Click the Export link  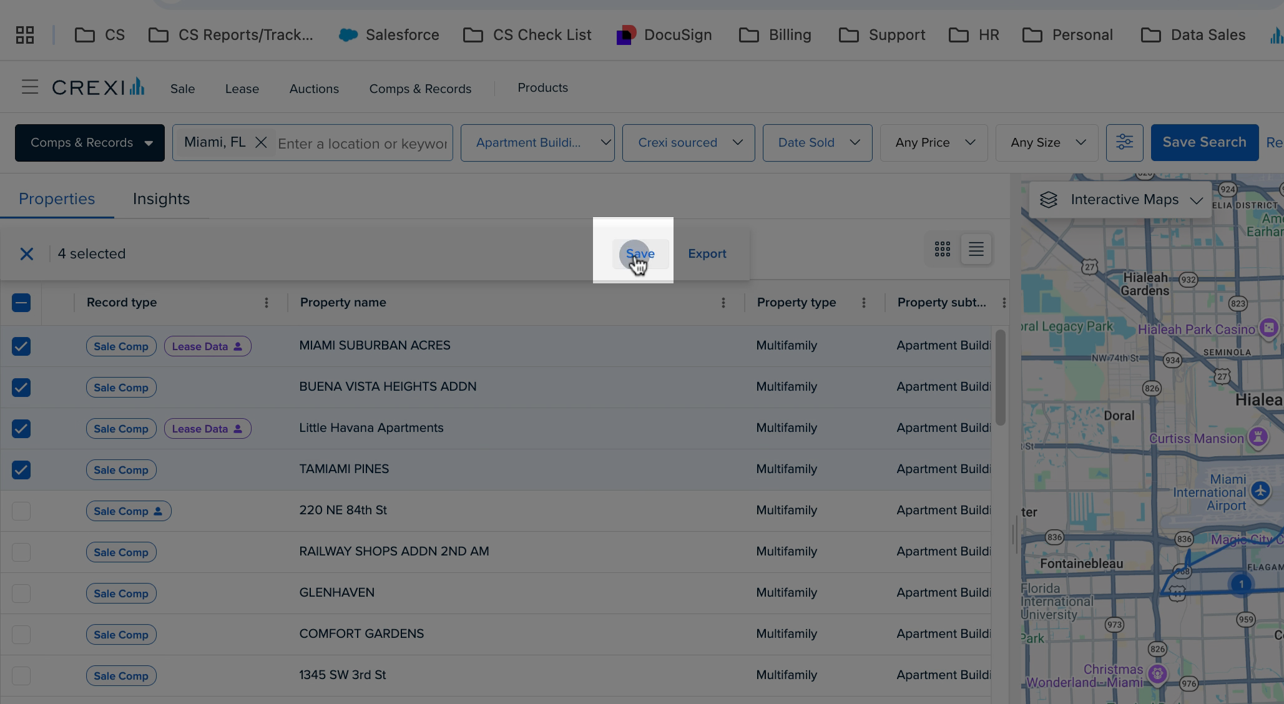coord(707,254)
